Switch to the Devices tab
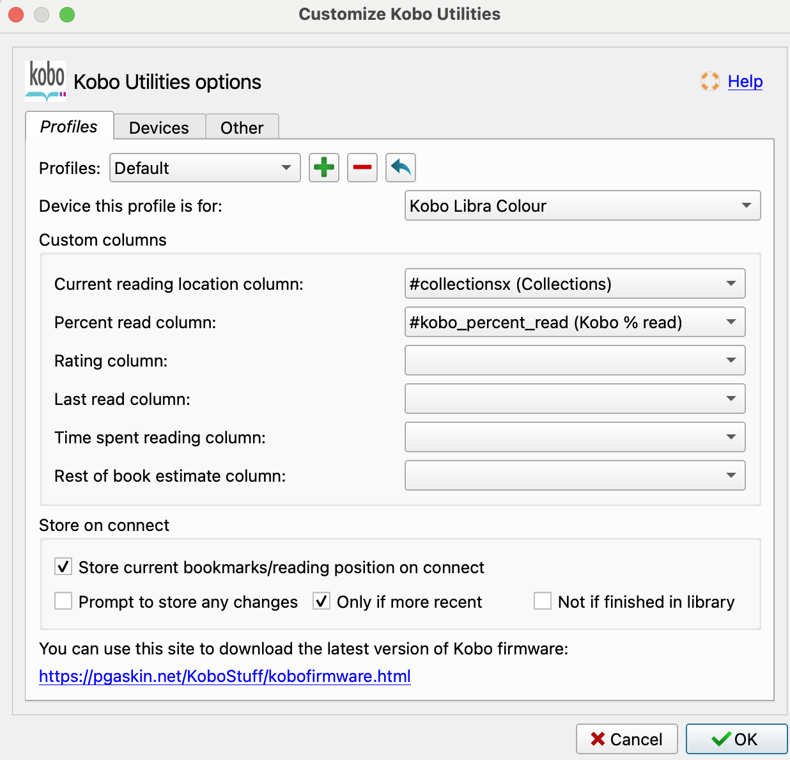 159,127
